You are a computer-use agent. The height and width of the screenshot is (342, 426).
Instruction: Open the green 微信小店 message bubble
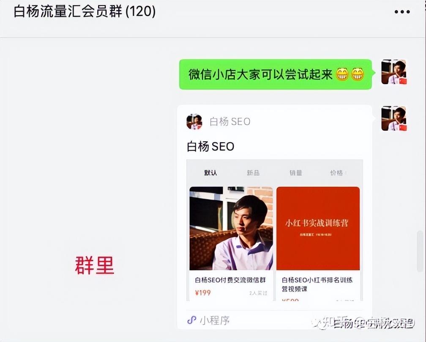(276, 74)
